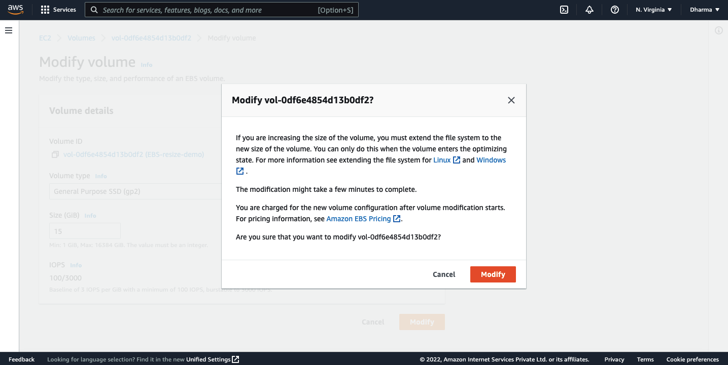This screenshot has height=365, width=728.
Task: Click Cancel in the dialog
Action: pyautogui.click(x=444, y=274)
